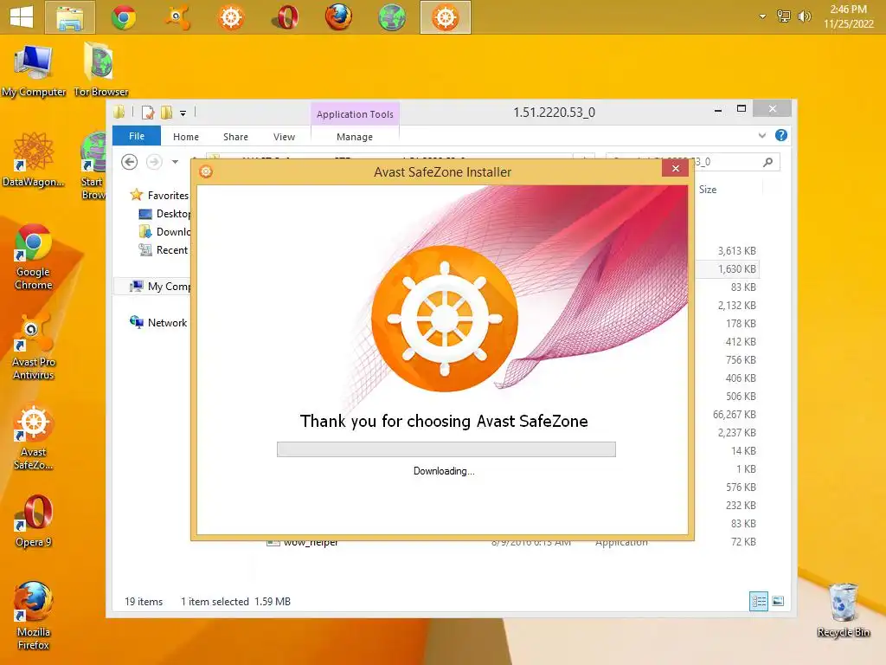Open Avast SafeZone desktop shortcut

34,437
